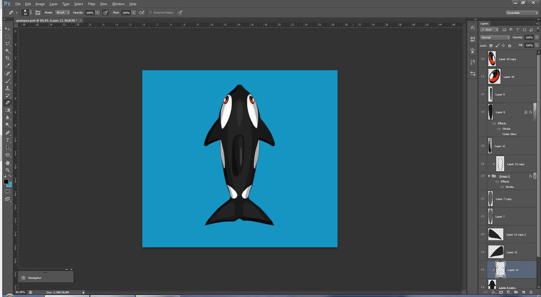Image resolution: width=541 pixels, height=297 pixels.
Task: Click the foreground color swatch
Action: [6, 181]
